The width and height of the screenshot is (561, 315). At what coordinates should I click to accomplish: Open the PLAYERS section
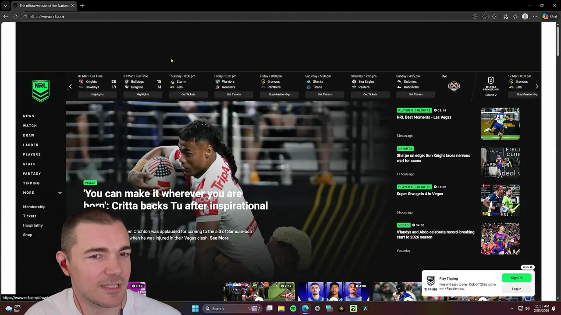[x=32, y=154]
